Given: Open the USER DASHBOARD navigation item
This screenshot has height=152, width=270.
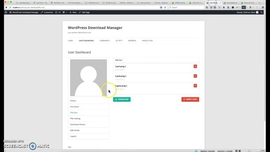Looking at the screenshot, I should (86, 41).
